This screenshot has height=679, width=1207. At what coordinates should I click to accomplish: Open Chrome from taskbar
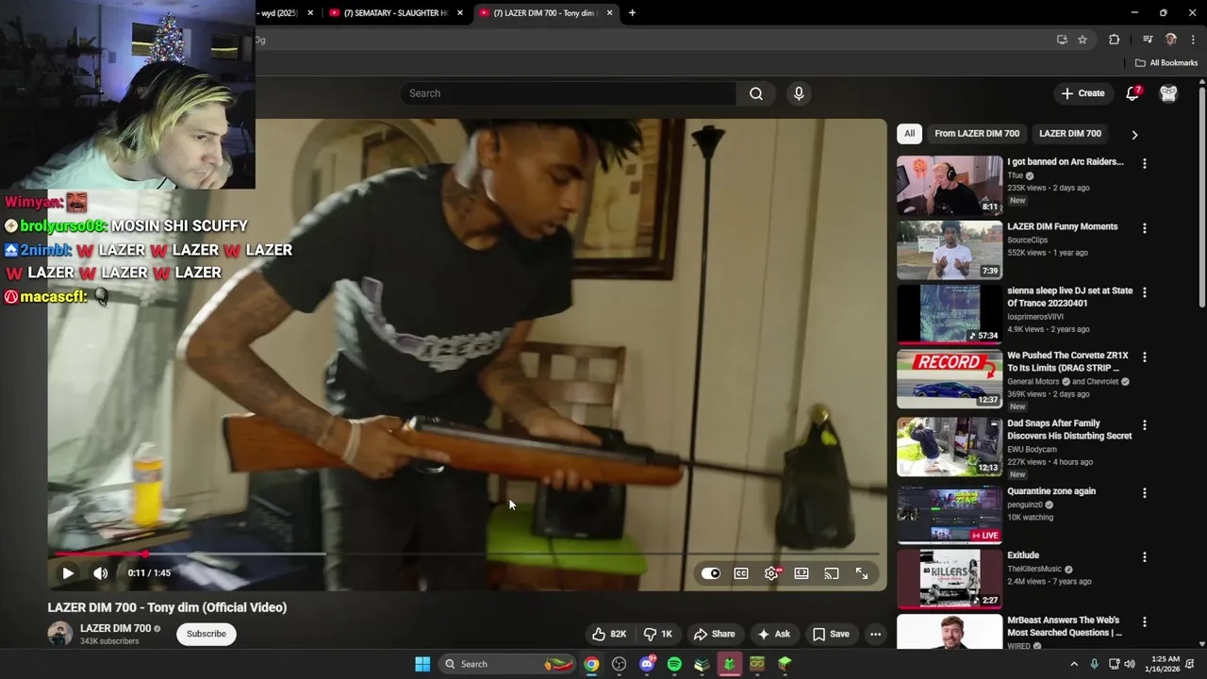[x=591, y=664]
